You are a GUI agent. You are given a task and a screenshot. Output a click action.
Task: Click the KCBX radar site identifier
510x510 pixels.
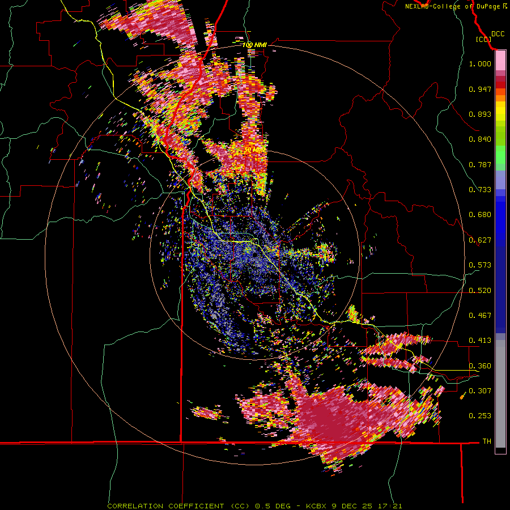317,506
